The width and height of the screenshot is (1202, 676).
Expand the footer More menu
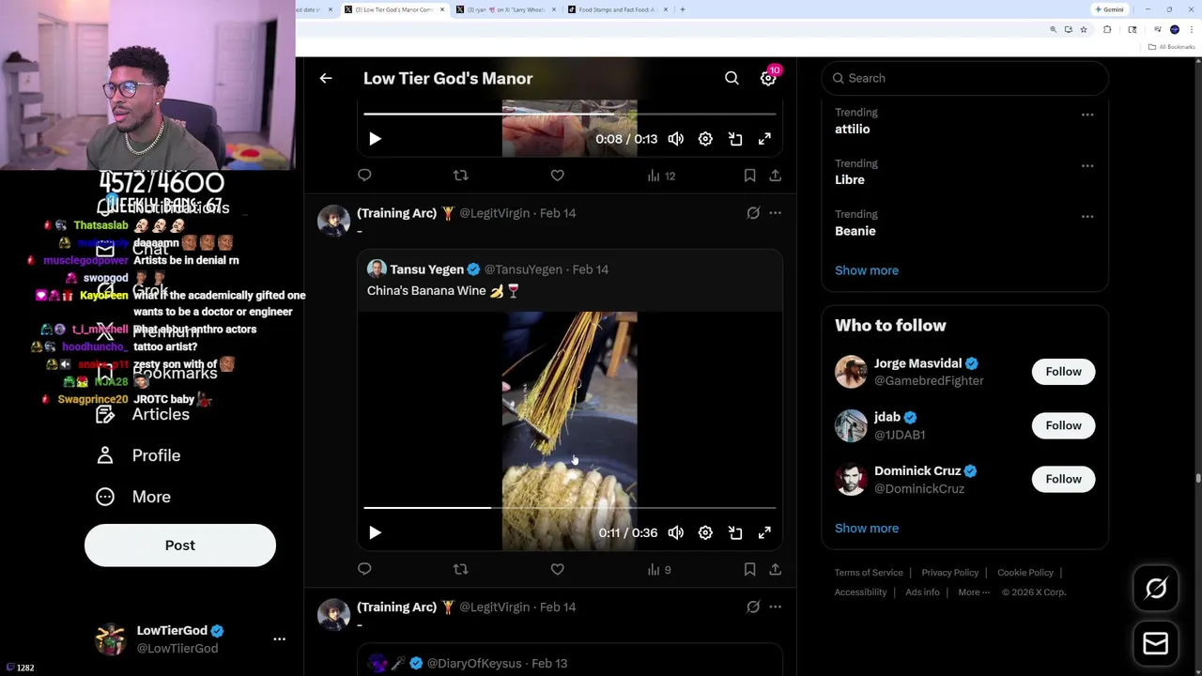point(974,592)
